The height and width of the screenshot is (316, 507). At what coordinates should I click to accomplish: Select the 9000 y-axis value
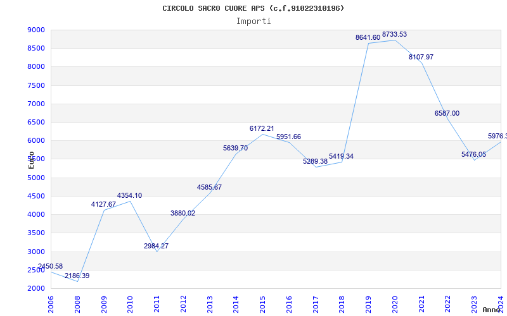36,30
